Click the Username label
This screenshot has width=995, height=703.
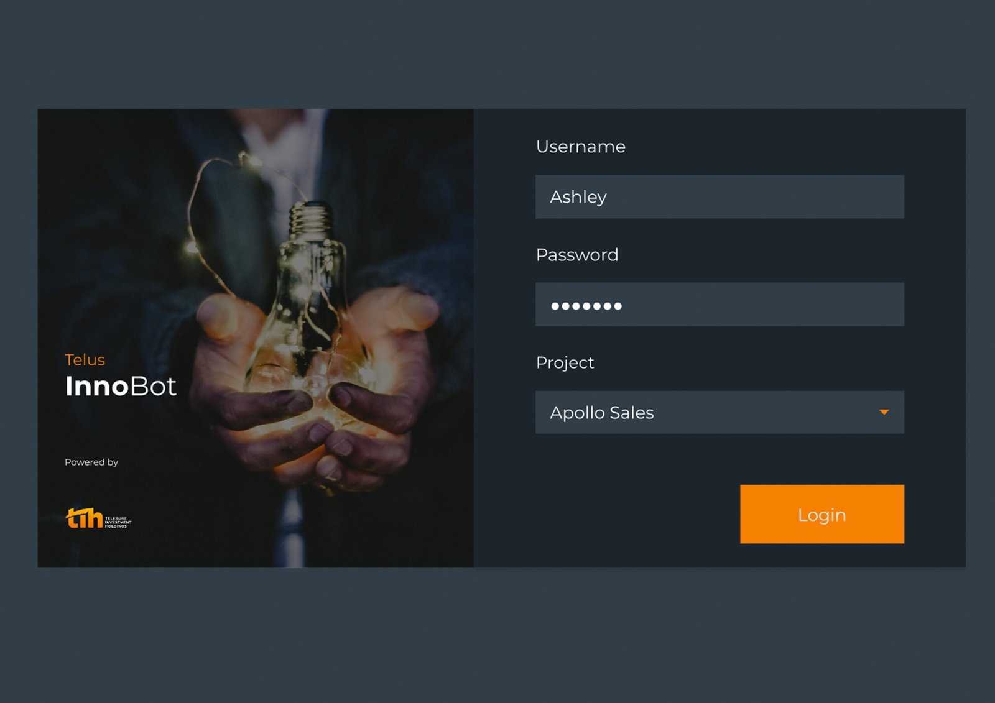coord(580,147)
